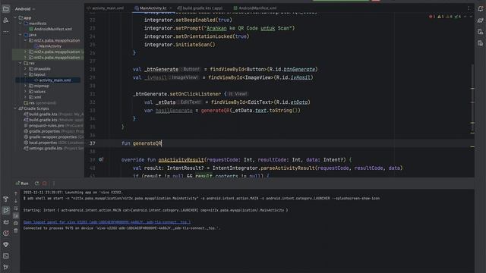Screen dimensions: 486x273
Task: Collapse the app module node
Action: [x=15, y=17]
